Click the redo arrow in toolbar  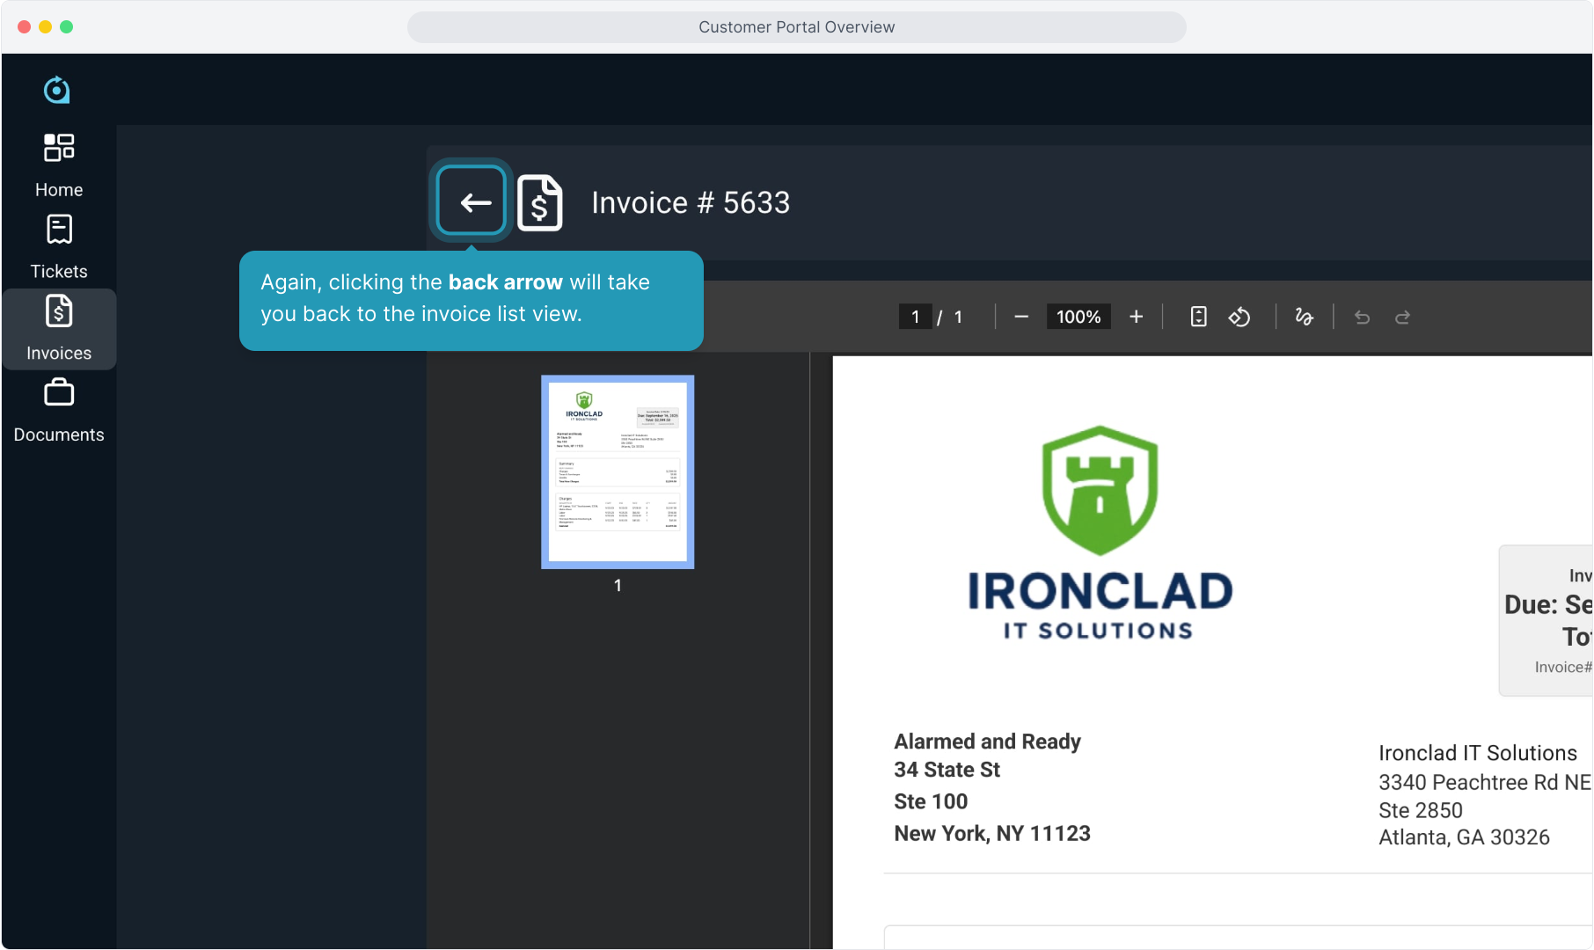(x=1402, y=317)
